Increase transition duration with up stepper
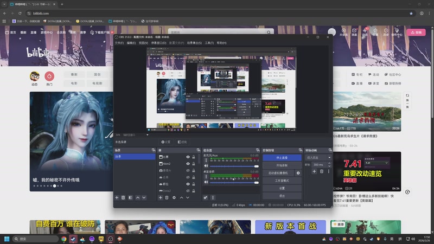The height and width of the screenshot is (244, 434). [x=329, y=163]
